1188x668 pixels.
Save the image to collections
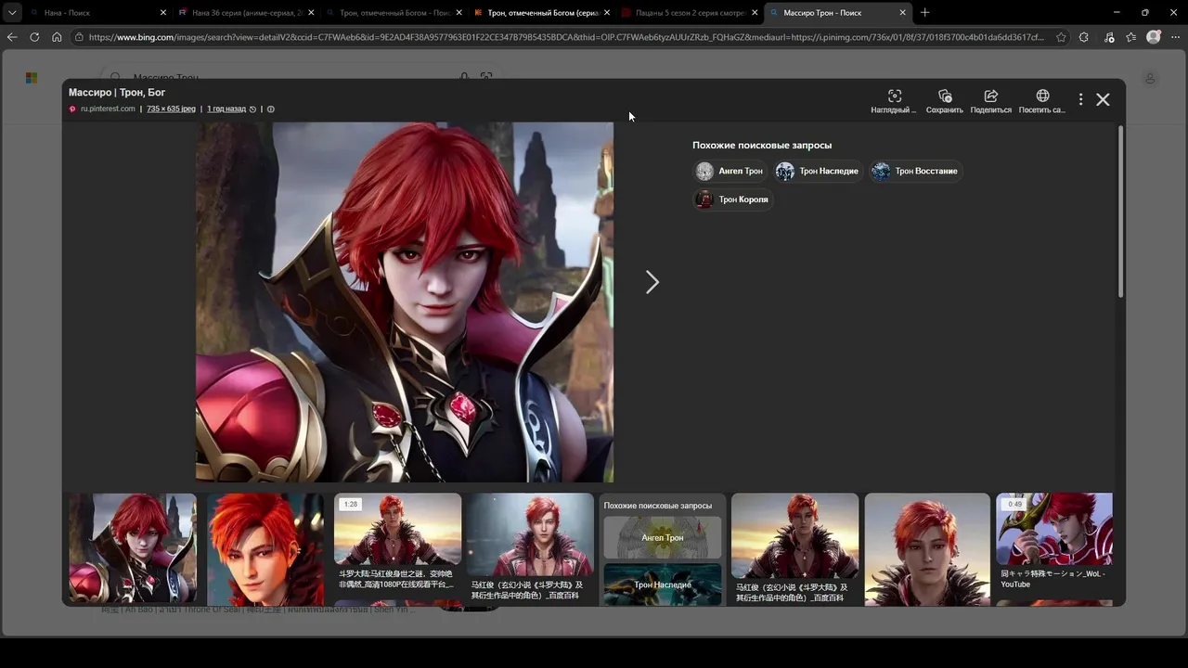944,101
